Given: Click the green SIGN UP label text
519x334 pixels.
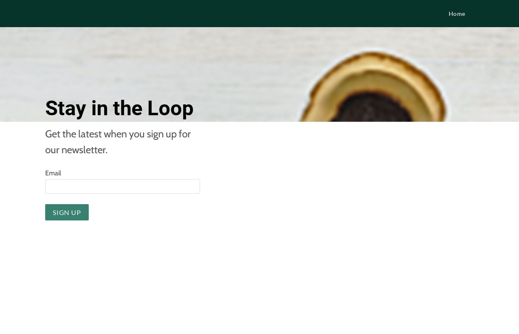Looking at the screenshot, I should coord(67,213).
